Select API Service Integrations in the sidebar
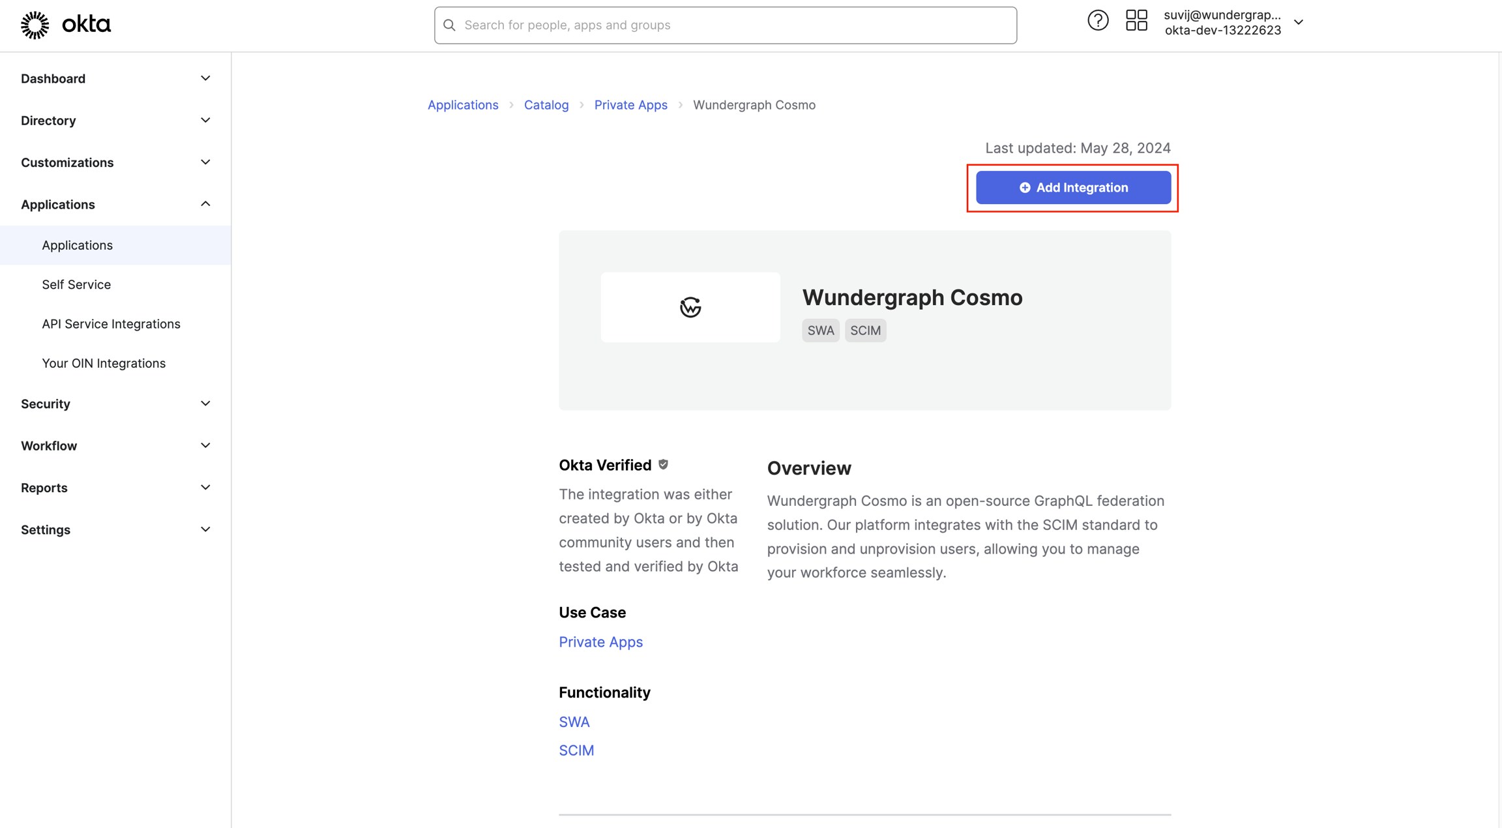The width and height of the screenshot is (1502, 828). pyautogui.click(x=111, y=323)
